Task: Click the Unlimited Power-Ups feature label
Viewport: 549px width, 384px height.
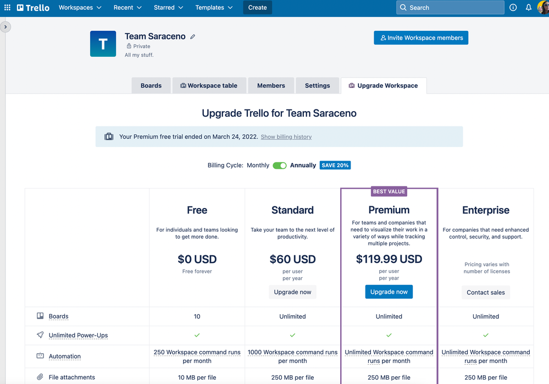Action: point(78,335)
